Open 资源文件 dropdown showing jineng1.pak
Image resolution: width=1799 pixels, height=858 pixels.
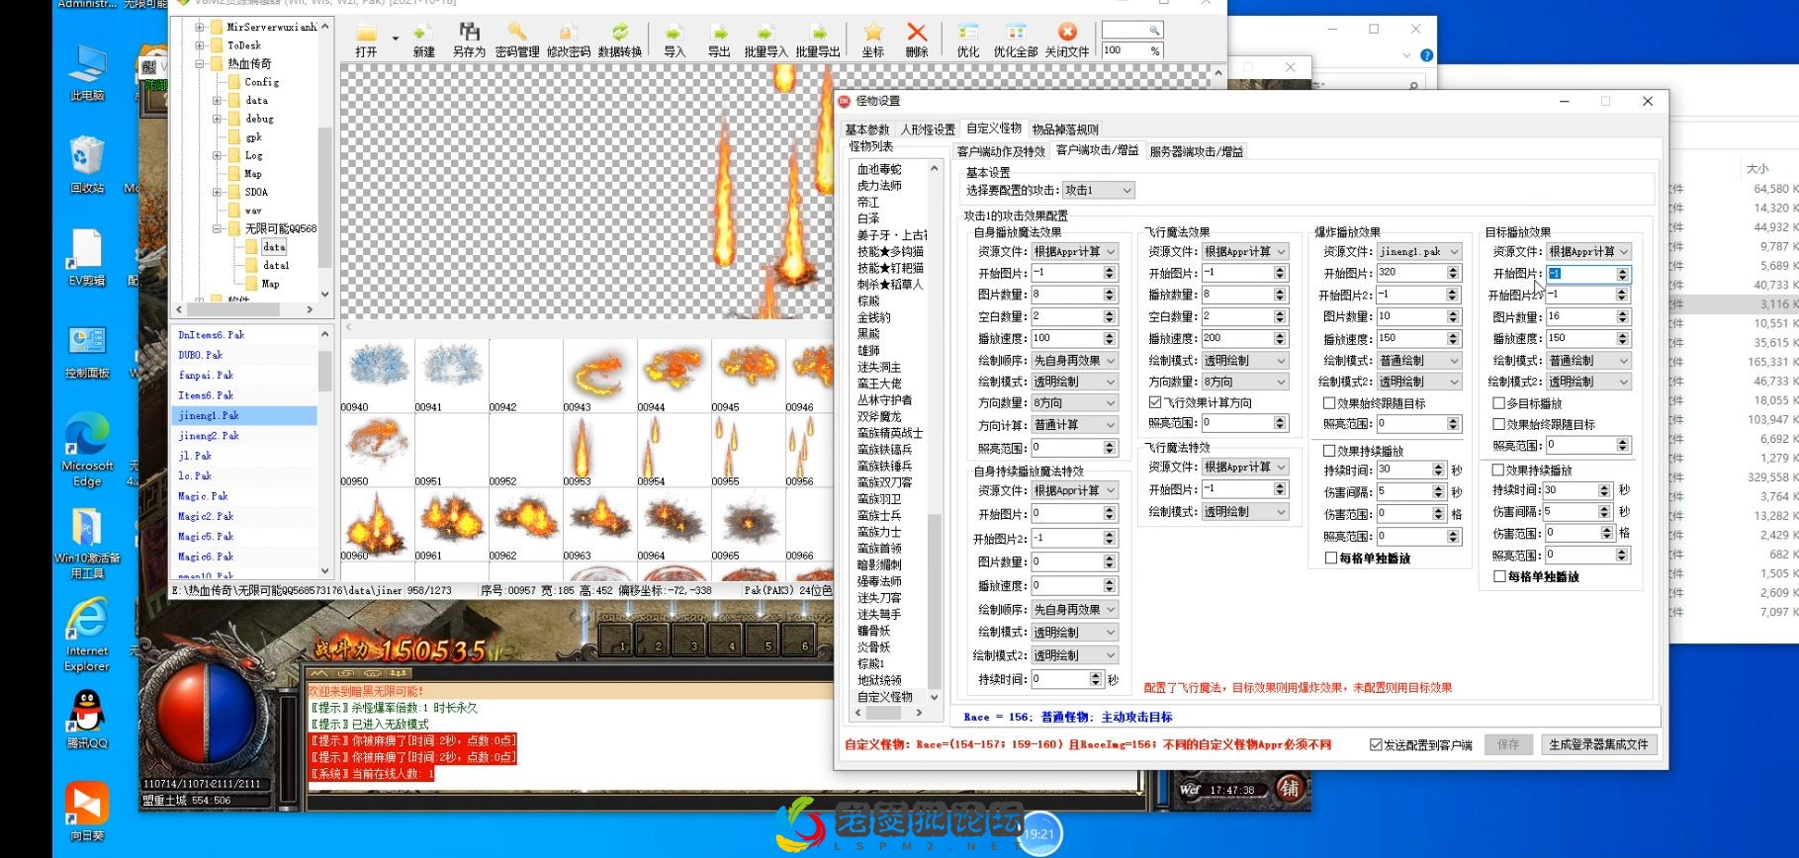click(x=1418, y=251)
